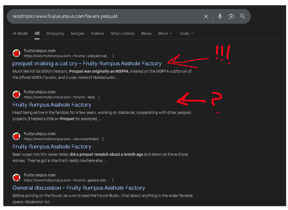Click fruityrumpus.com name above prequel result
Viewport: 288px width, 210px height.
point(39,51)
